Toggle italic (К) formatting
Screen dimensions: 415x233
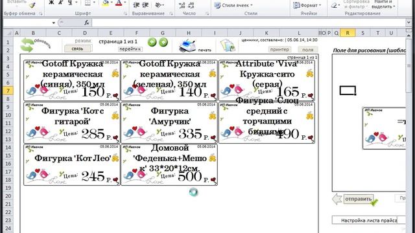pos(61,3)
